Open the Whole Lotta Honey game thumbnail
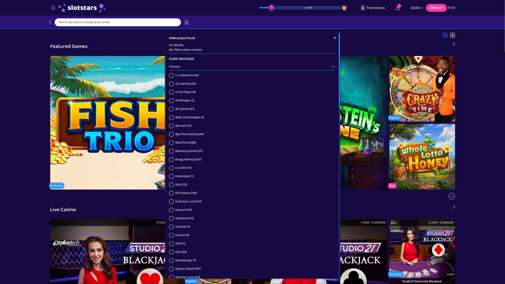The image size is (505, 284). (422, 157)
